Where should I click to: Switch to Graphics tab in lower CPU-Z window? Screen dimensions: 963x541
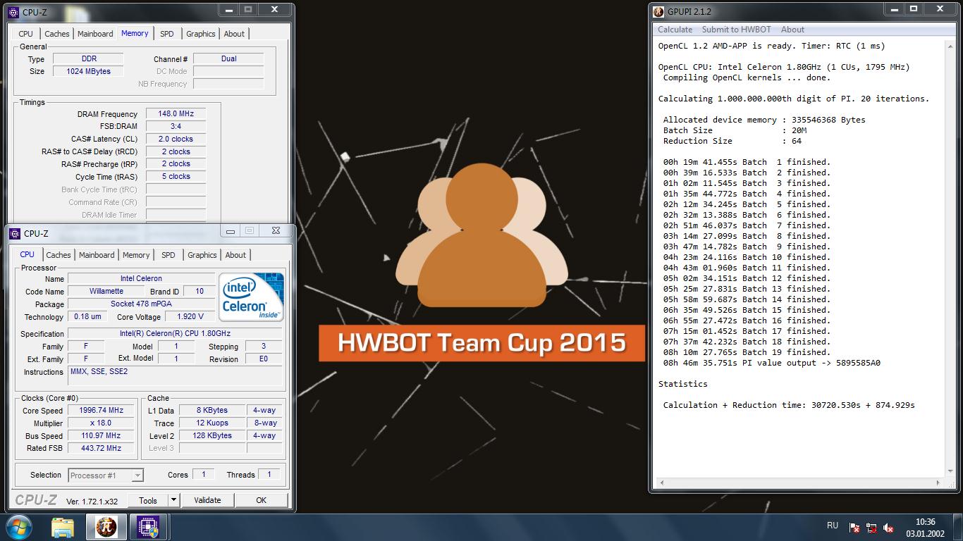202,255
